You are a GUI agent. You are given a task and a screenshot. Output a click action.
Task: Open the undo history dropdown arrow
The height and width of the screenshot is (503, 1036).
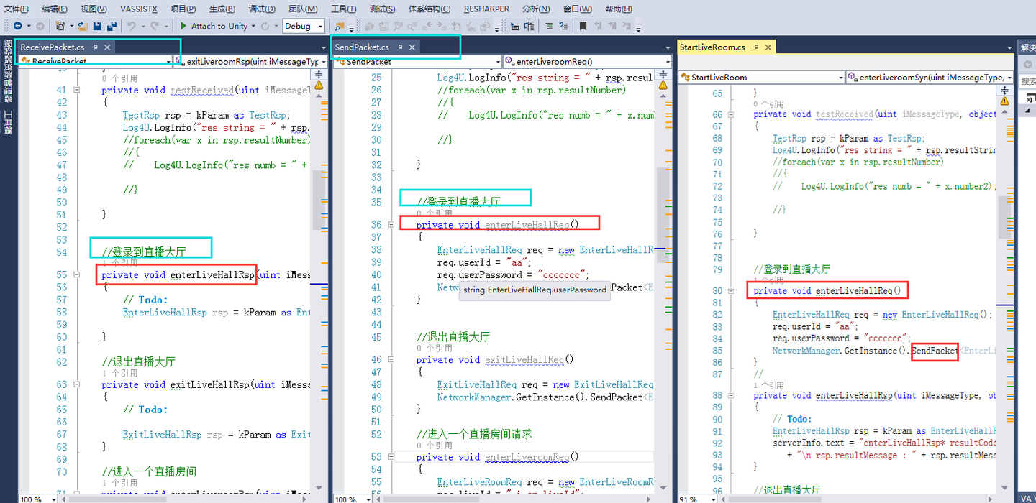click(x=142, y=26)
